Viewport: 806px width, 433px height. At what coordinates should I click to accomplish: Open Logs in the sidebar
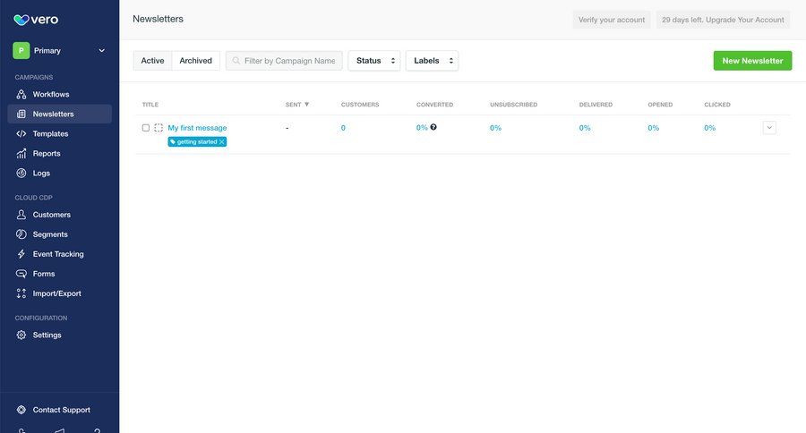pos(60,173)
